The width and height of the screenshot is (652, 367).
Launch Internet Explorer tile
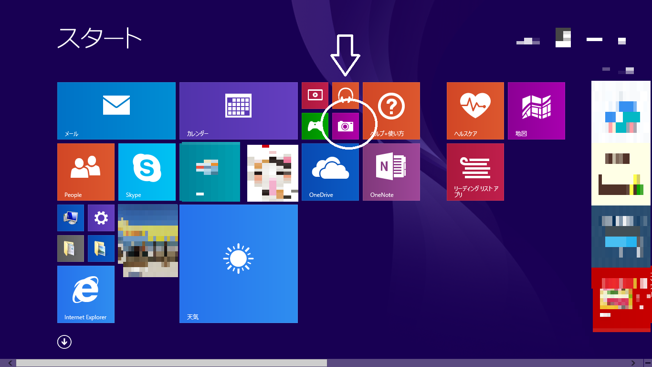[x=86, y=294]
